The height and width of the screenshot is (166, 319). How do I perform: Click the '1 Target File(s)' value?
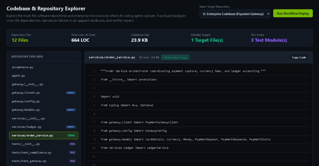point(207,40)
